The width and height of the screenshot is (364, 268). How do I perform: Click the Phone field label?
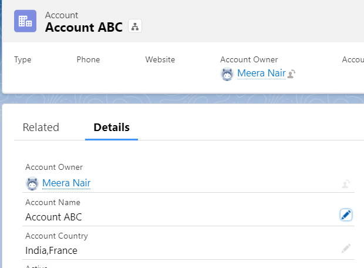pos(88,59)
